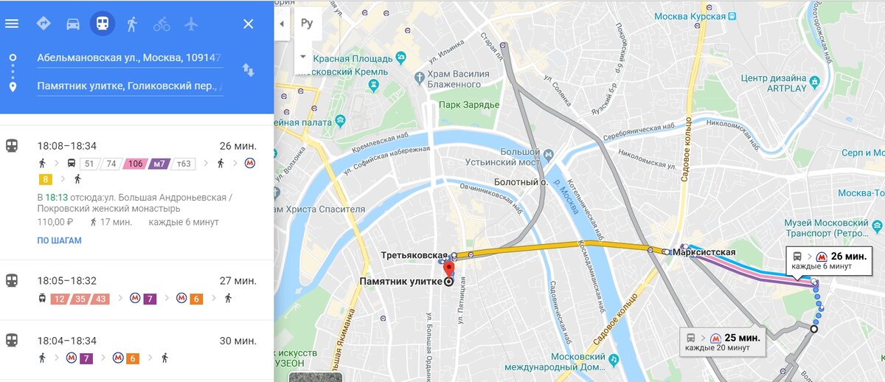Switch to driving directions car icon
The height and width of the screenshot is (382, 885).
click(x=72, y=24)
